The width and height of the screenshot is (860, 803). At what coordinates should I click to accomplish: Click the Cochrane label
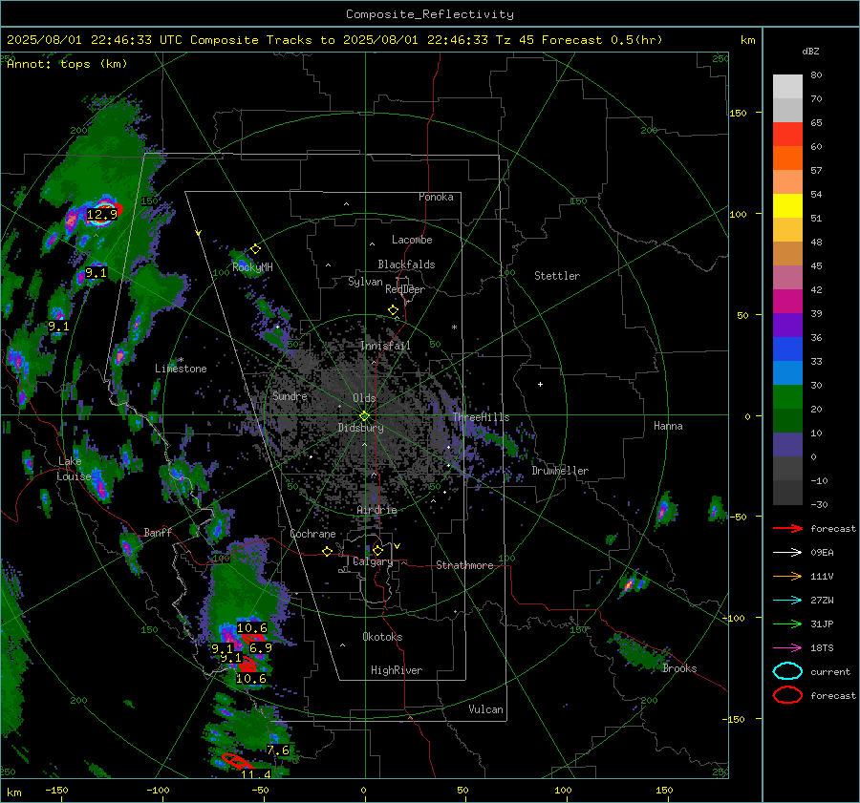[312, 534]
